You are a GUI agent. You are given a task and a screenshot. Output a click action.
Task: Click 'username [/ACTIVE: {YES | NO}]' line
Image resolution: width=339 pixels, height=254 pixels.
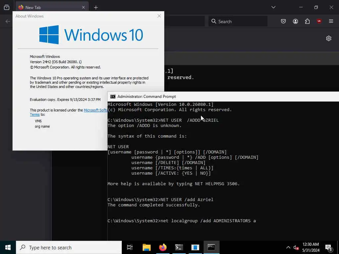point(171,173)
